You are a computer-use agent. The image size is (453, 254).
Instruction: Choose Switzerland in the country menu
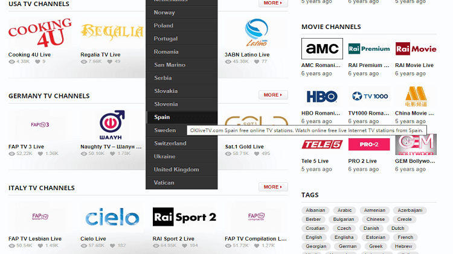tap(181, 143)
